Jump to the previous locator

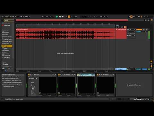tap(116, 27)
